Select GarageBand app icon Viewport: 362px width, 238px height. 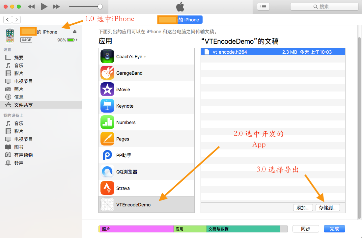click(107, 73)
